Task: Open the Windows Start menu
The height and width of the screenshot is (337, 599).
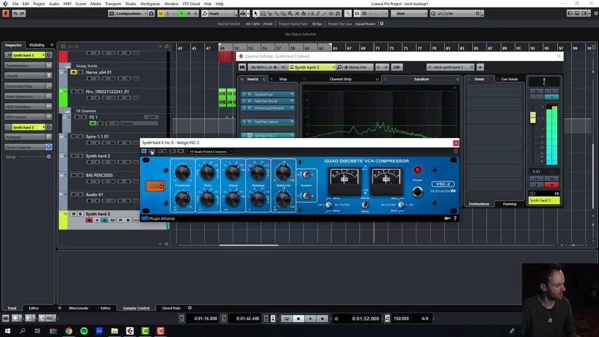Action: (7, 331)
